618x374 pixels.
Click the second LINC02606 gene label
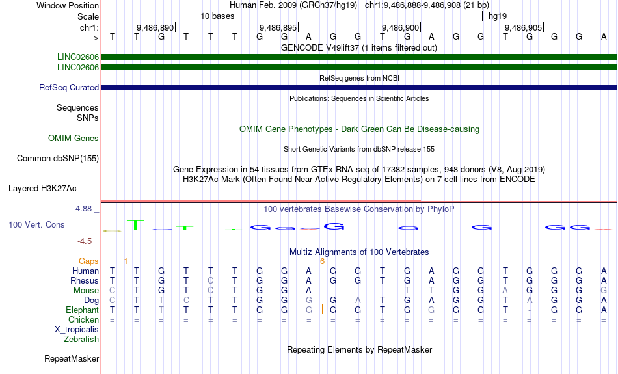(x=78, y=68)
